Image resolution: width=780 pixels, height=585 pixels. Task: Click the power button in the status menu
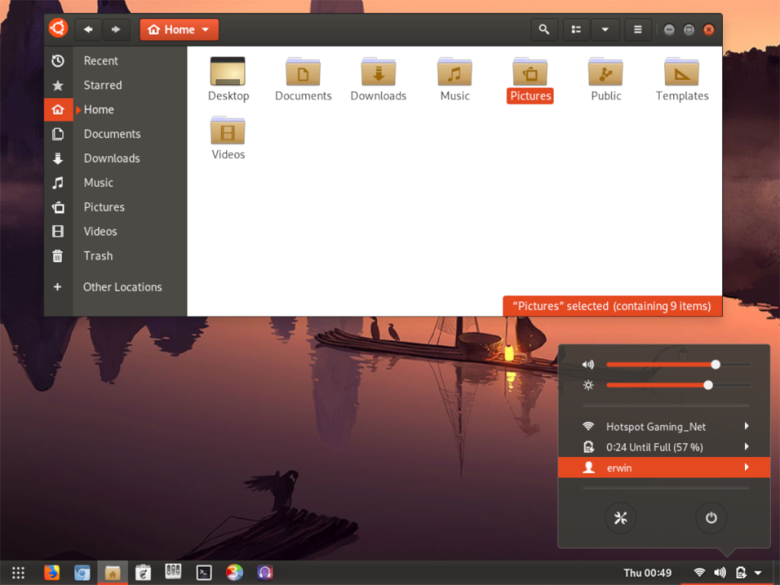point(711,518)
